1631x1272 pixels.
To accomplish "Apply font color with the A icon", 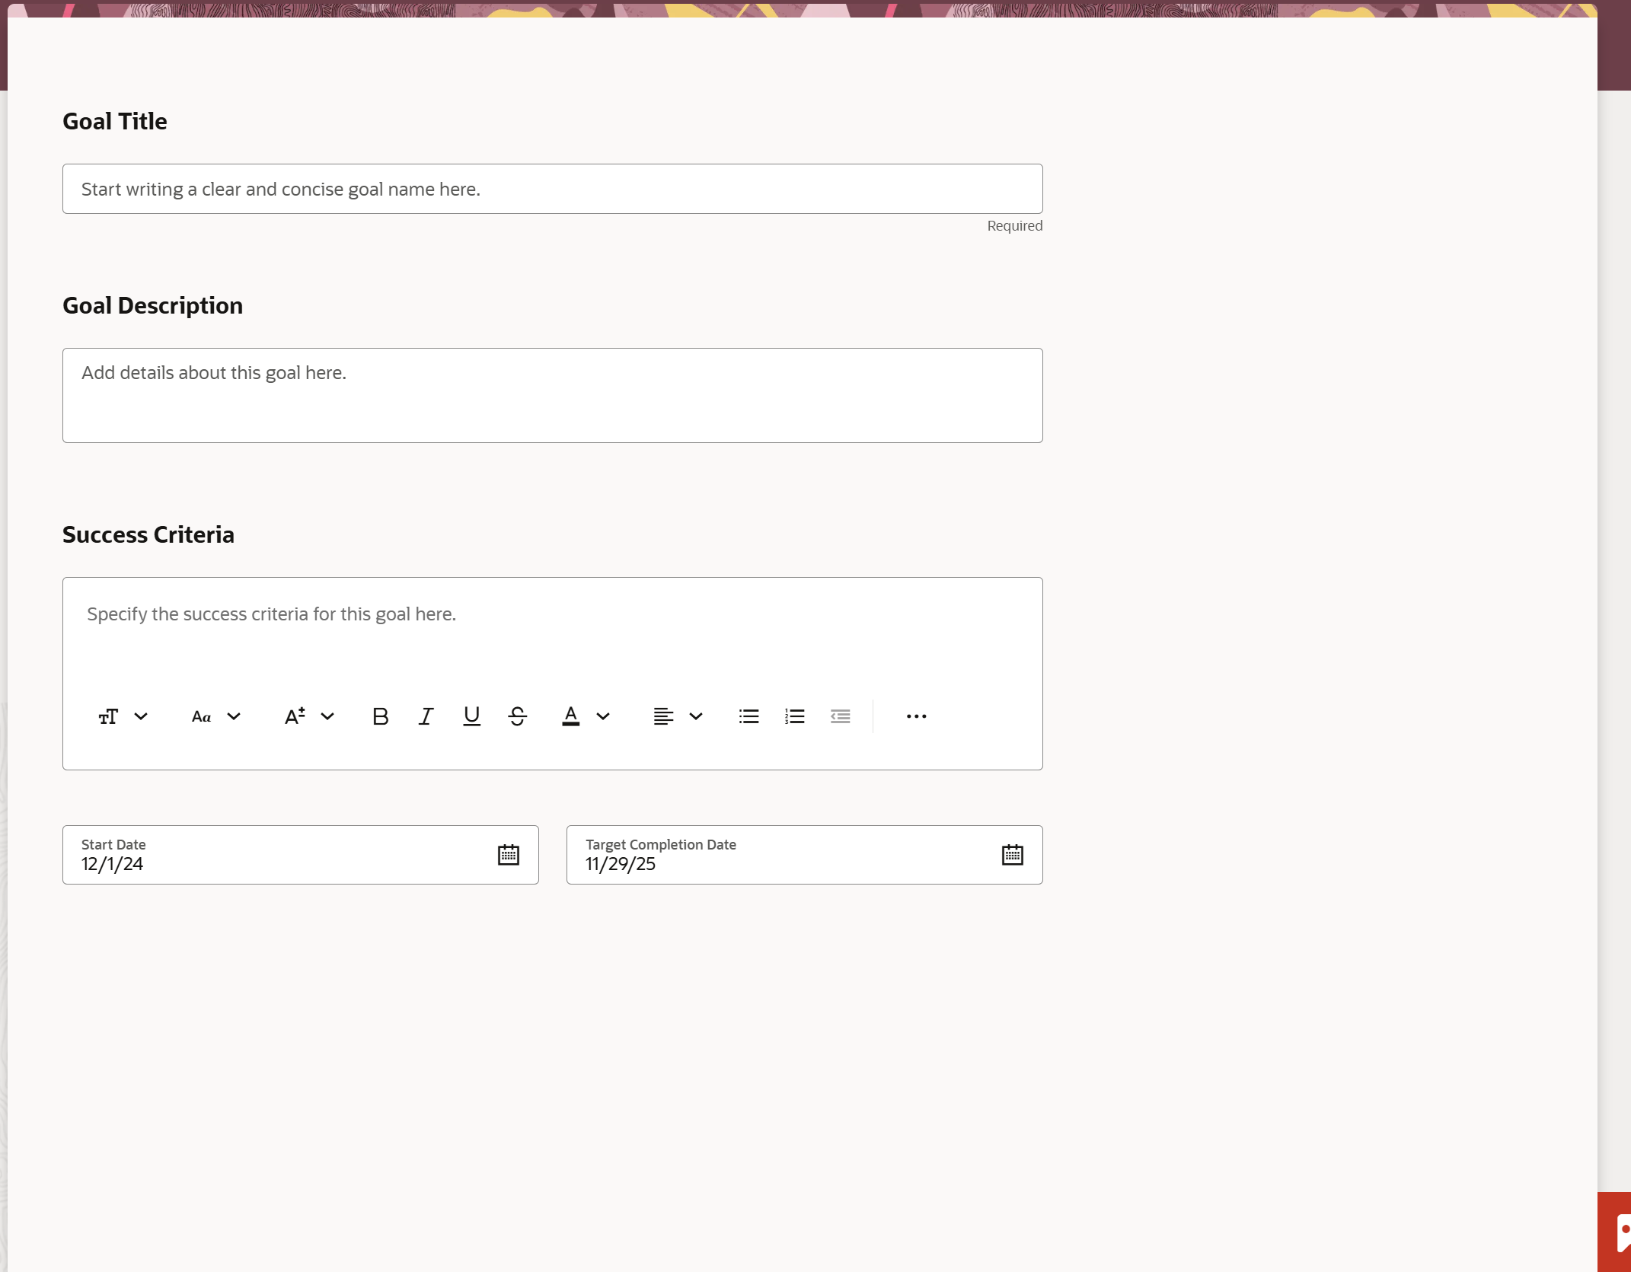I will click(x=570, y=716).
